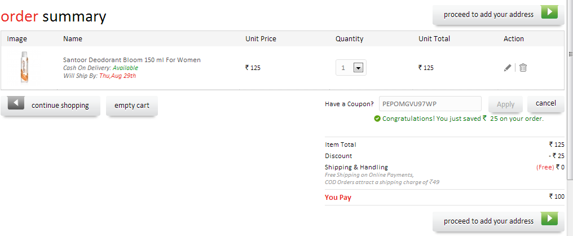Click green arrow icon on bottom proceed button
Image resolution: width=573 pixels, height=236 pixels.
pos(550,218)
